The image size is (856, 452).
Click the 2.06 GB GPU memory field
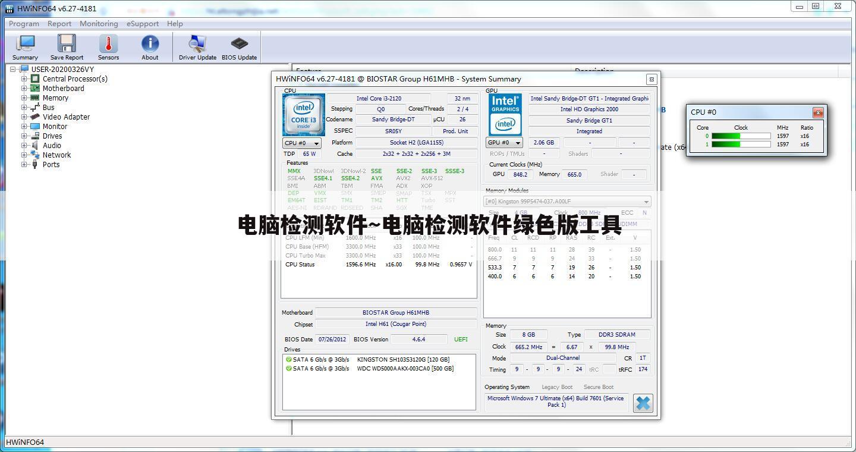click(544, 143)
